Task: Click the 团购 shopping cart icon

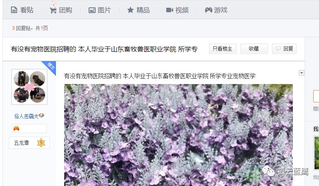Action: (x=53, y=10)
